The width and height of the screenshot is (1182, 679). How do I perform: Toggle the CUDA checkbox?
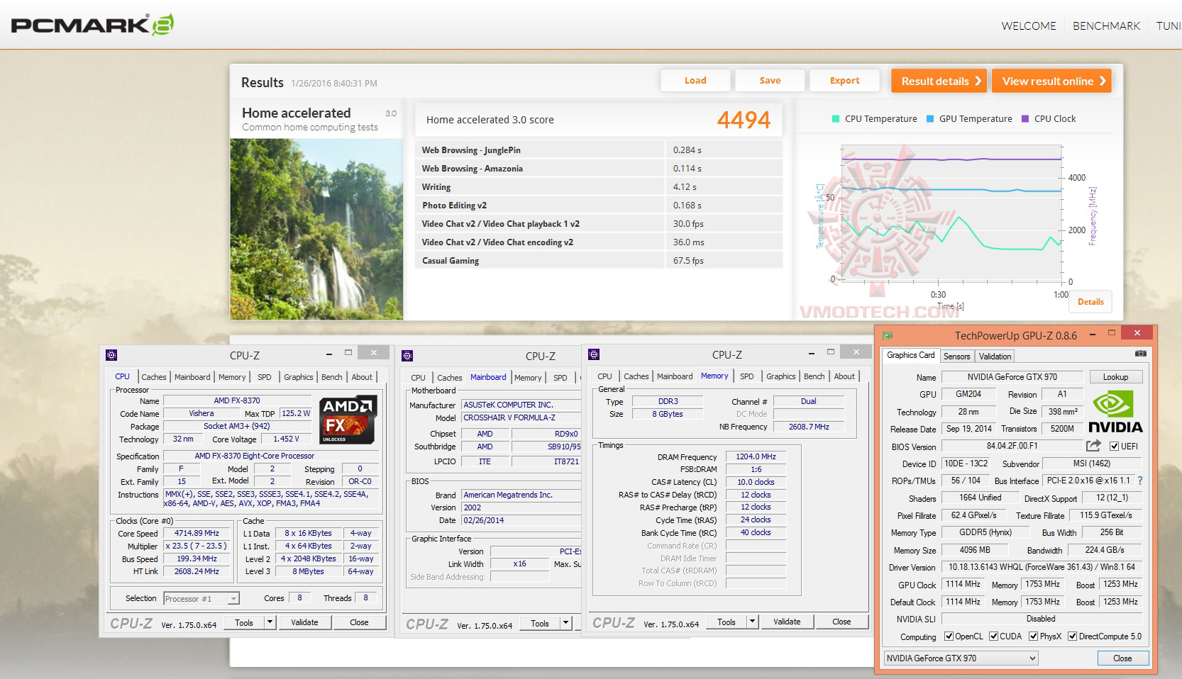tap(993, 636)
